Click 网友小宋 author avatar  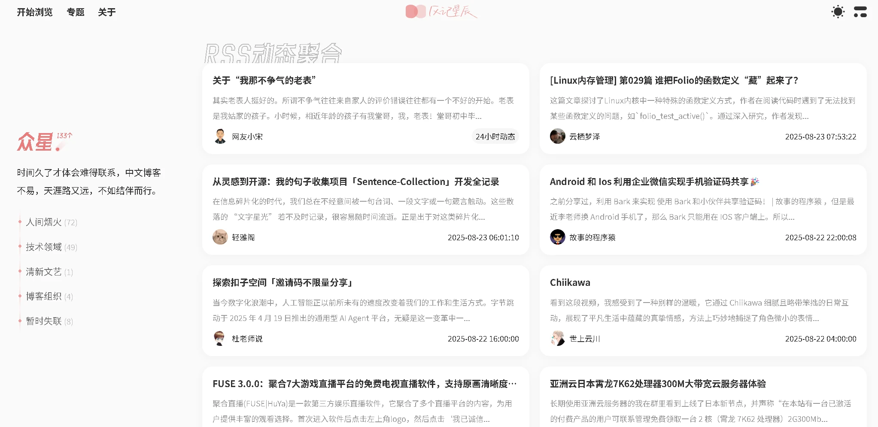220,136
